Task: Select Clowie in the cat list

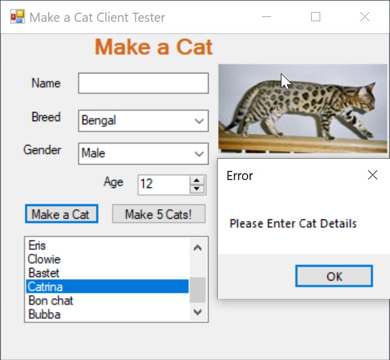Action: (x=107, y=259)
